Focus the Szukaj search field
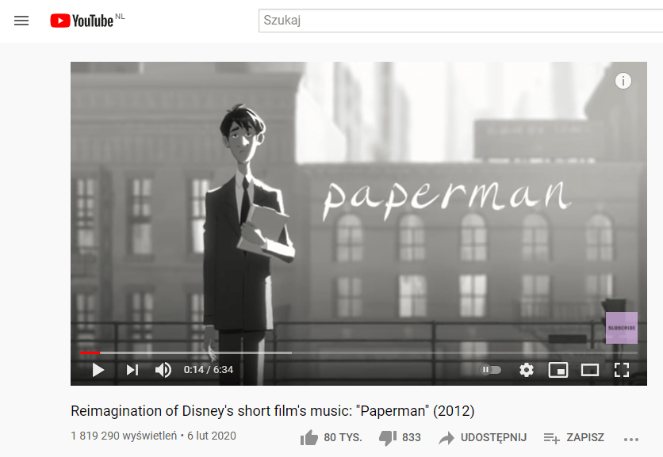This screenshot has width=663, height=457. 461,21
